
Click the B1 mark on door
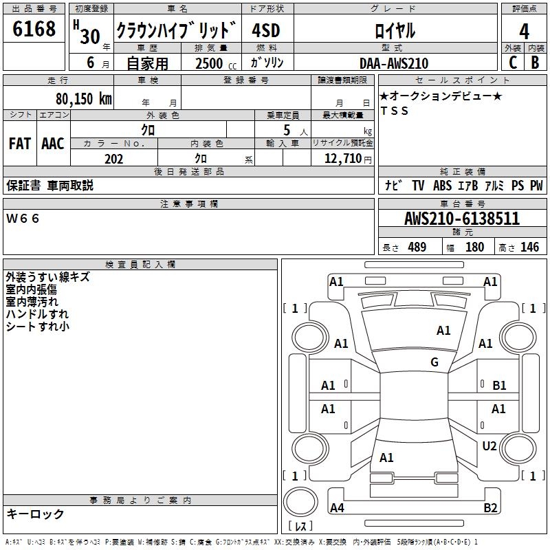tap(499, 386)
